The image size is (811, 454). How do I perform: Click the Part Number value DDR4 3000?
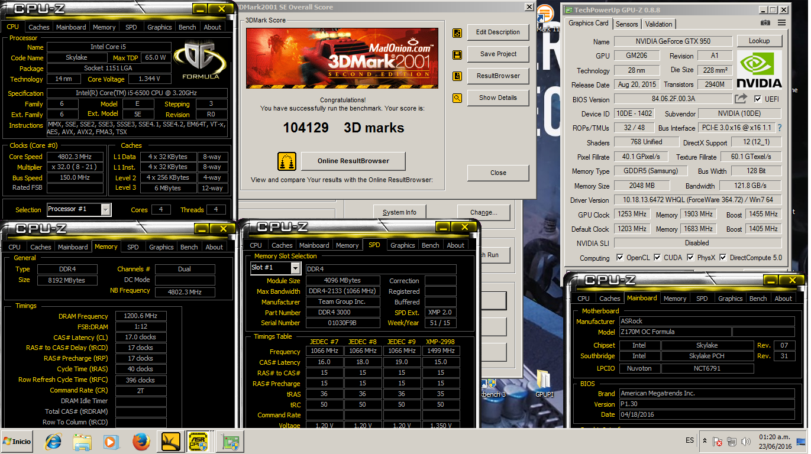(343, 312)
